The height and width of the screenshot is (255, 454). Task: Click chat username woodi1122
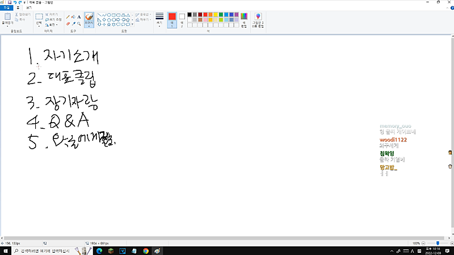coord(393,140)
